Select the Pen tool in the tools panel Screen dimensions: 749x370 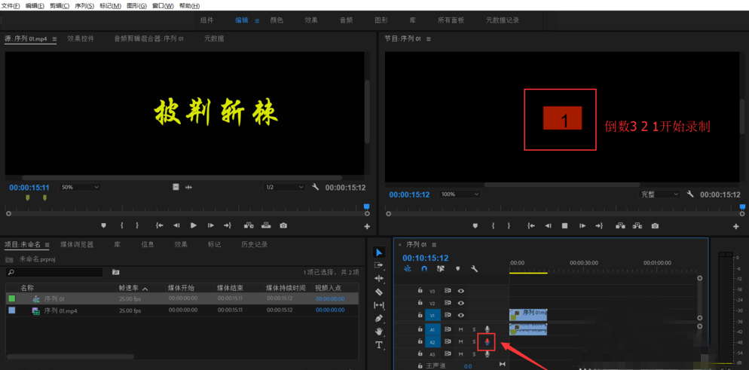(379, 318)
